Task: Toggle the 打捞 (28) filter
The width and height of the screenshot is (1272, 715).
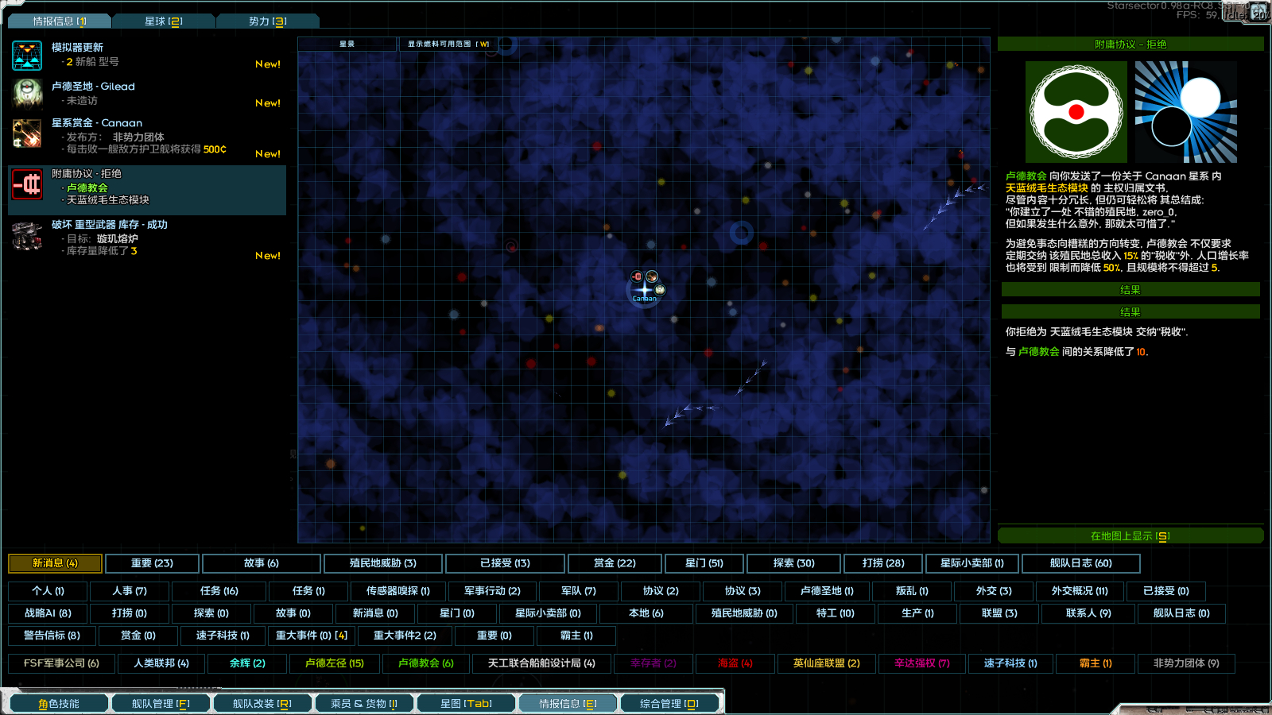Action: (883, 563)
